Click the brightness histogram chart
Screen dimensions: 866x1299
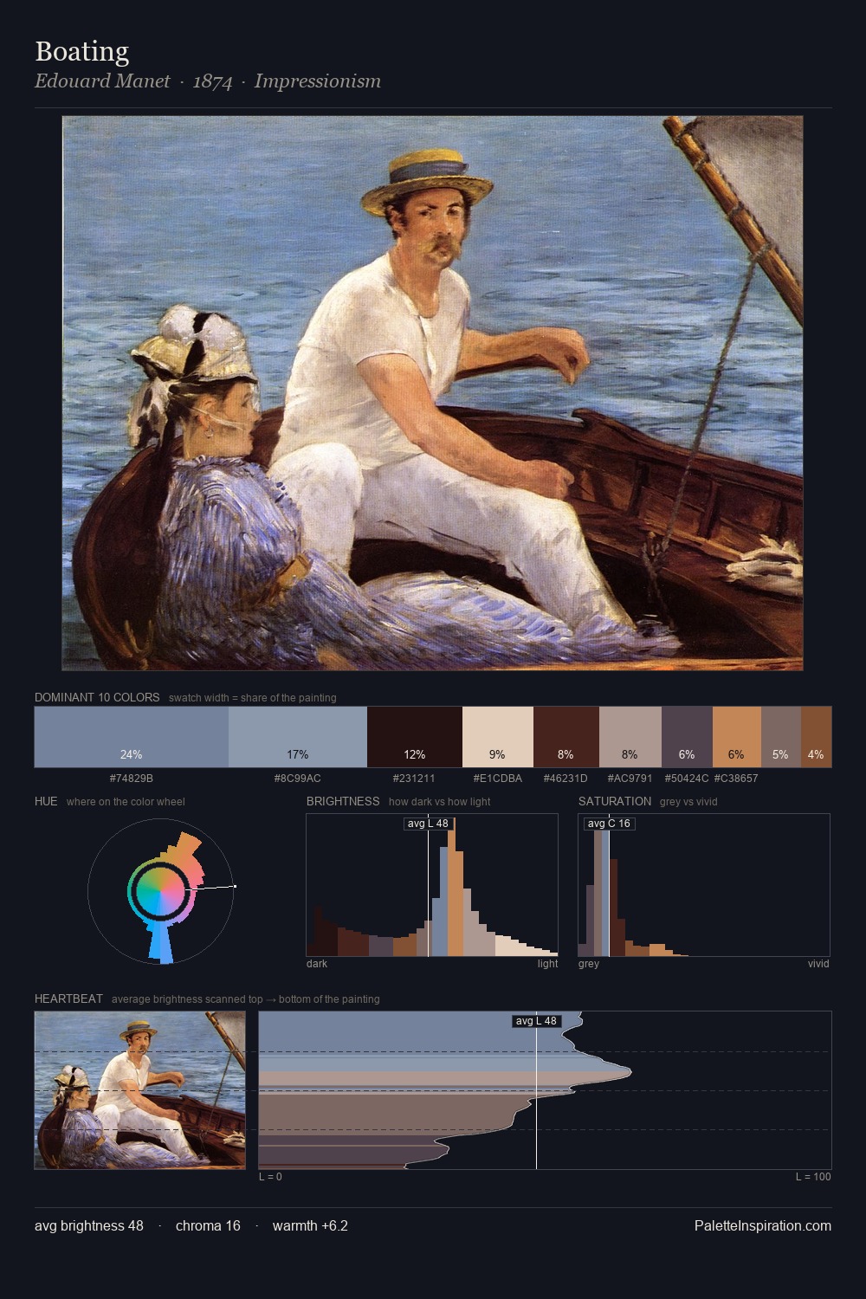point(432,885)
